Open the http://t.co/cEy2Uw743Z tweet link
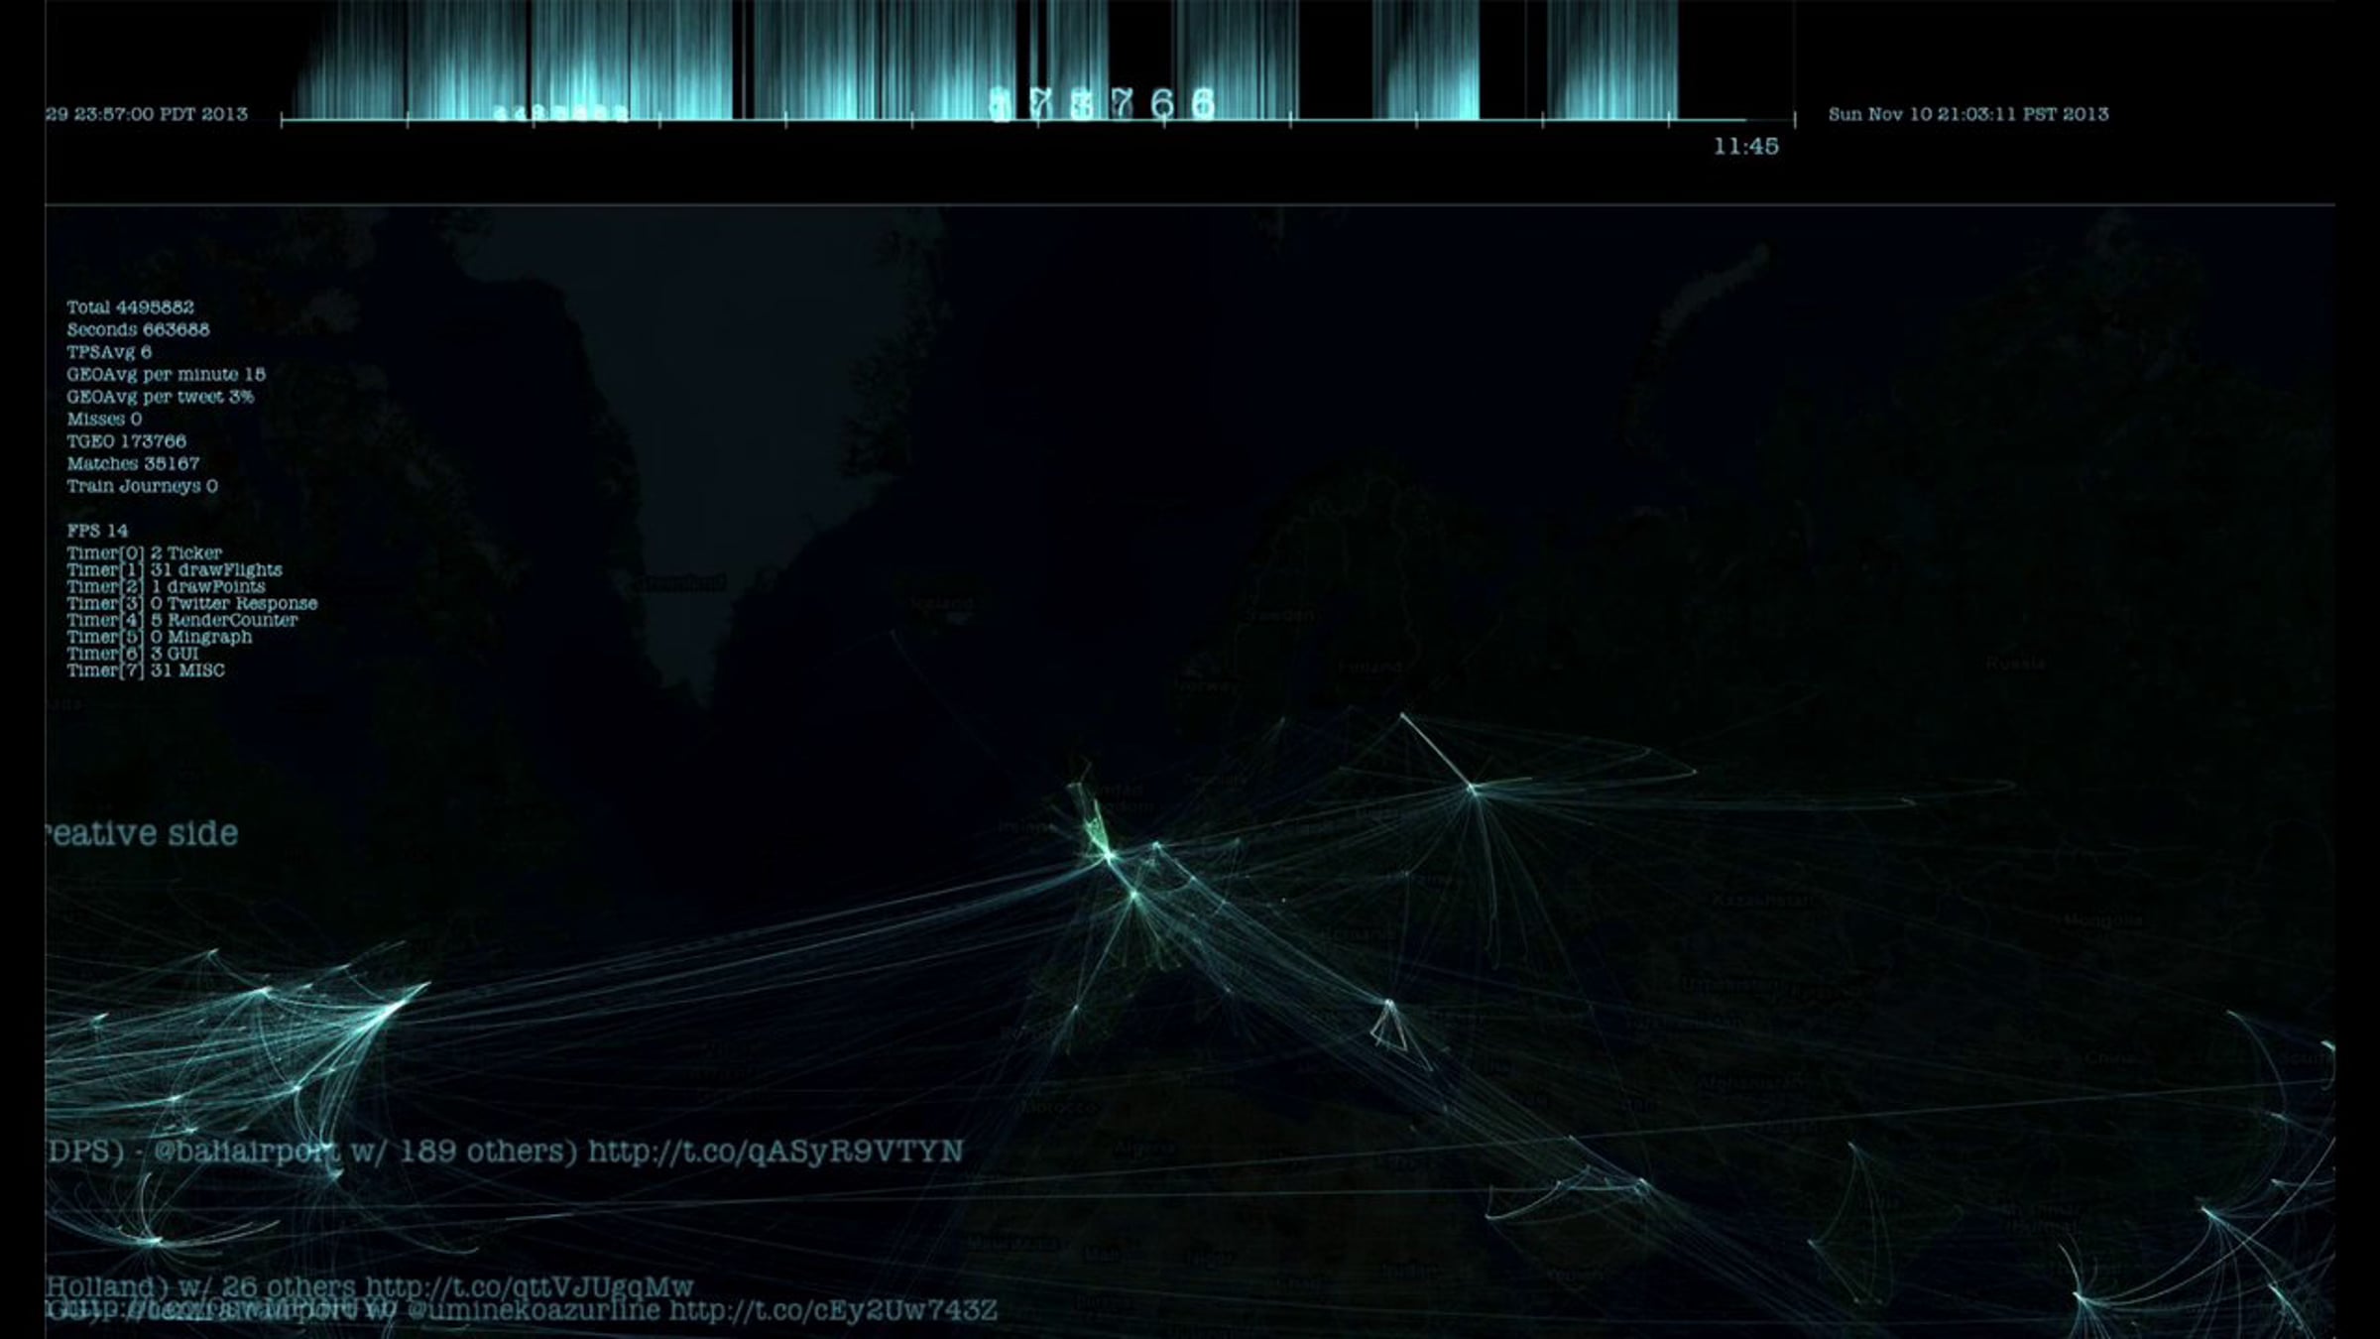This screenshot has width=2380, height=1339. click(833, 1310)
